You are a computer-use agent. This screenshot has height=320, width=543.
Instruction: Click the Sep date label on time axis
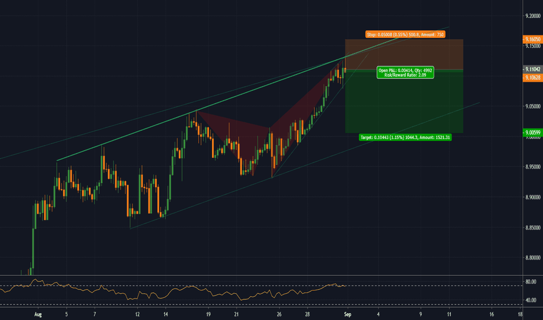(x=348, y=314)
